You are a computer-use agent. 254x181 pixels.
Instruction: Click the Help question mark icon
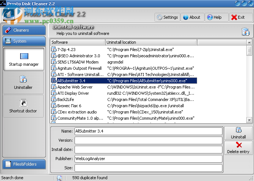210,17
